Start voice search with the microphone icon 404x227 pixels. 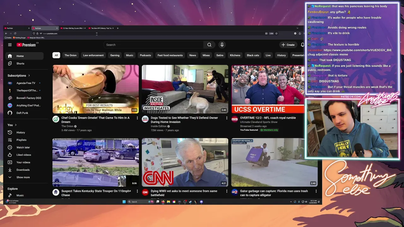[222, 45]
